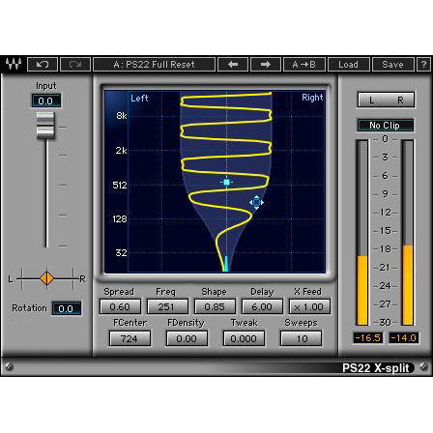
Task: Click the 8k frequency label
Action: click(x=122, y=116)
